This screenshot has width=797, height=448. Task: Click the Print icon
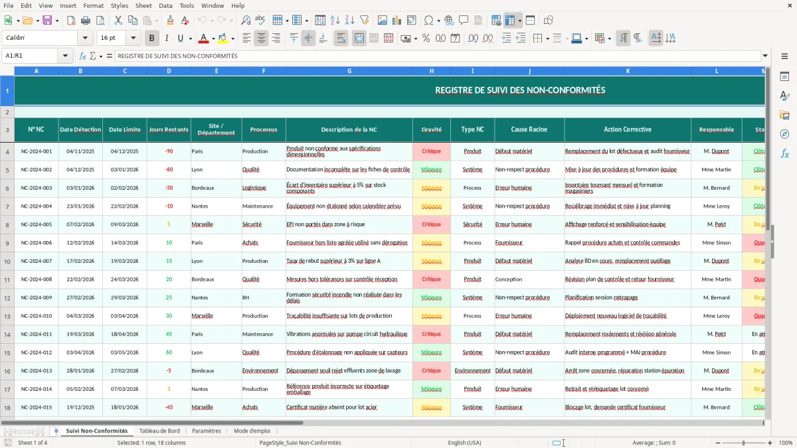[x=86, y=21]
